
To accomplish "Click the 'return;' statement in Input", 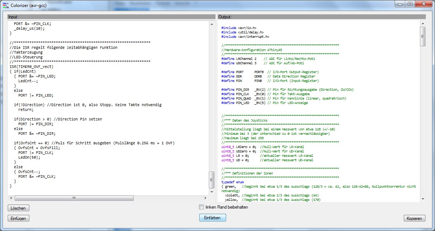I will [x=26, y=110].
